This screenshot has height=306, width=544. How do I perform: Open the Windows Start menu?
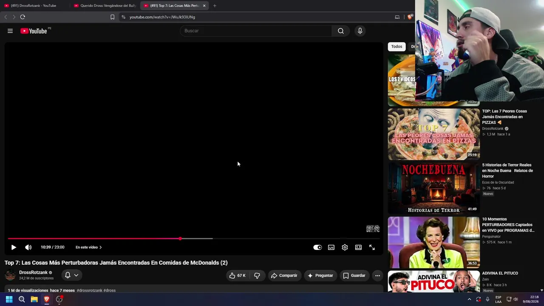click(x=9, y=299)
